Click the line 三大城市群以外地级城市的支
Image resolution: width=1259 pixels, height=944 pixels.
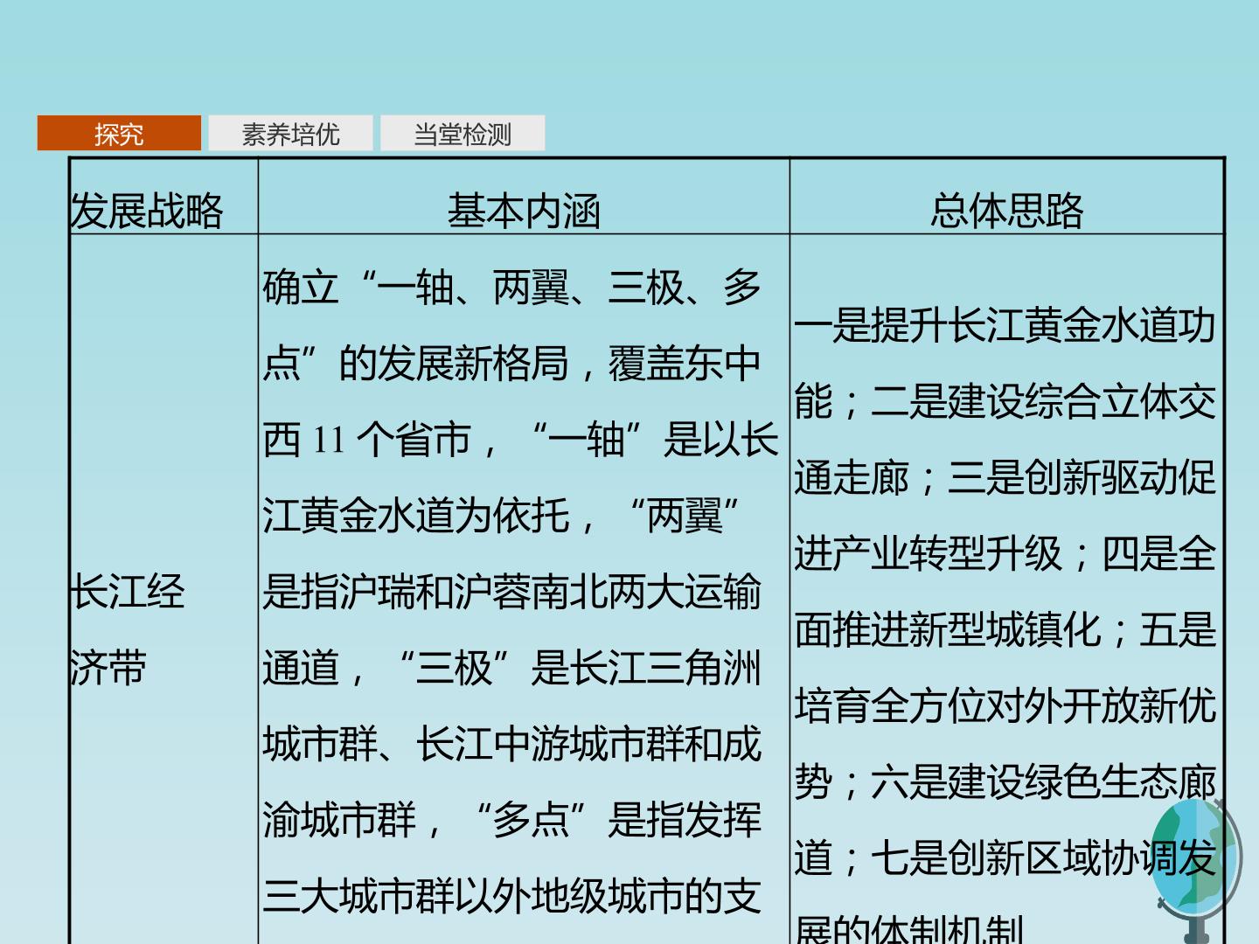click(511, 896)
